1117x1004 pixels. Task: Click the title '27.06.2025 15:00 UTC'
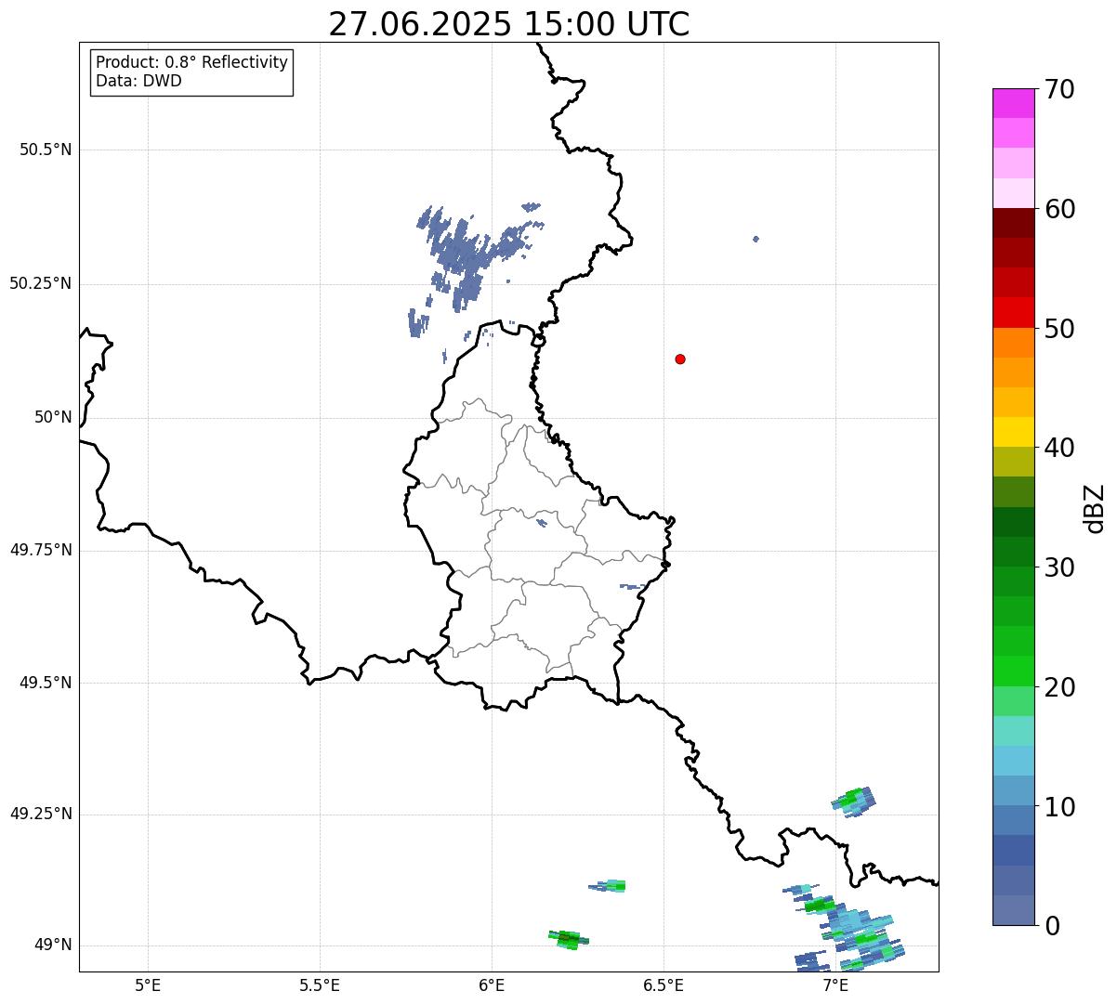pyautogui.click(x=509, y=23)
